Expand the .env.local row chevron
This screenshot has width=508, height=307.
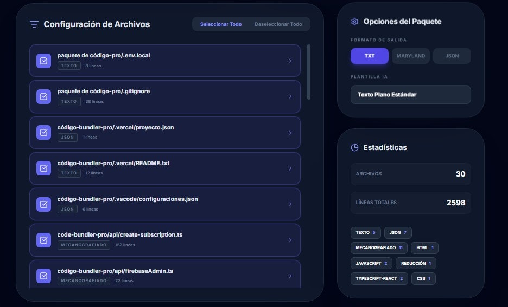pyautogui.click(x=290, y=61)
